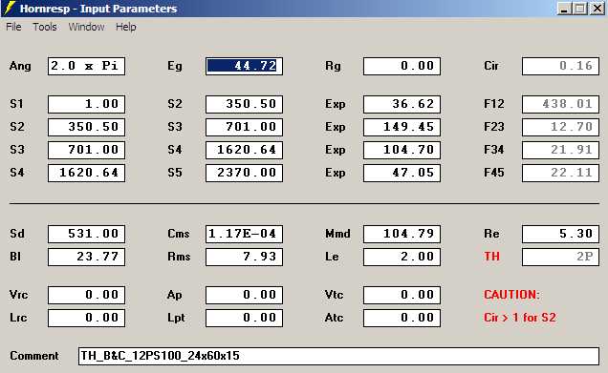Screen dimensions: 608x373
Task: Click the S2 field in the S3 row
Action: [x=86, y=127]
